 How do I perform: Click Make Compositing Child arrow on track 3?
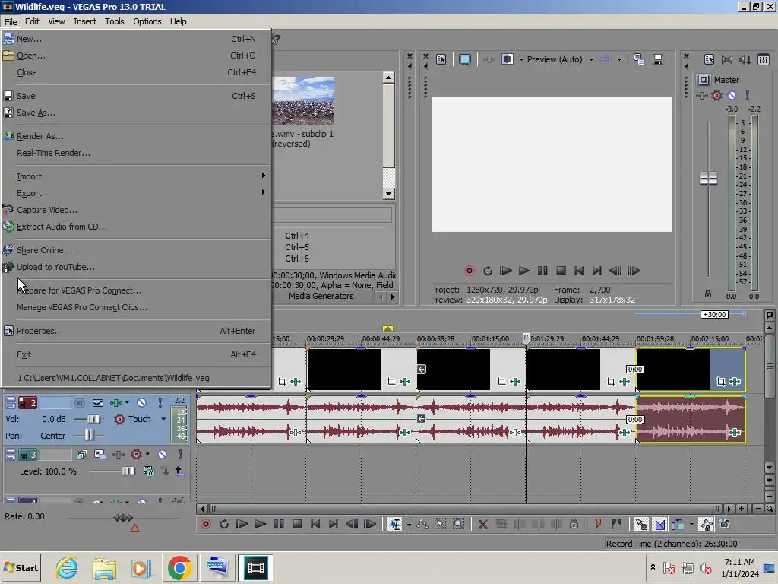coord(179,471)
